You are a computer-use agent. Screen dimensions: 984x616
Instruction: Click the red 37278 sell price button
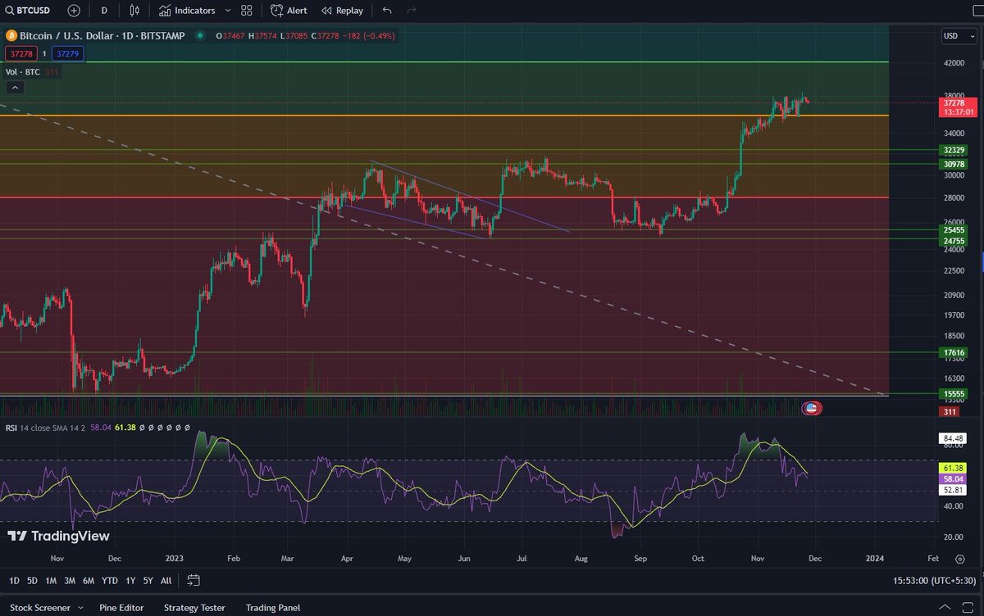[x=20, y=53]
